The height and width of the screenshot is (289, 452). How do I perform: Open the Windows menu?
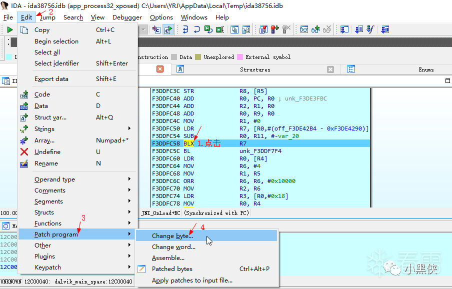pos(194,17)
